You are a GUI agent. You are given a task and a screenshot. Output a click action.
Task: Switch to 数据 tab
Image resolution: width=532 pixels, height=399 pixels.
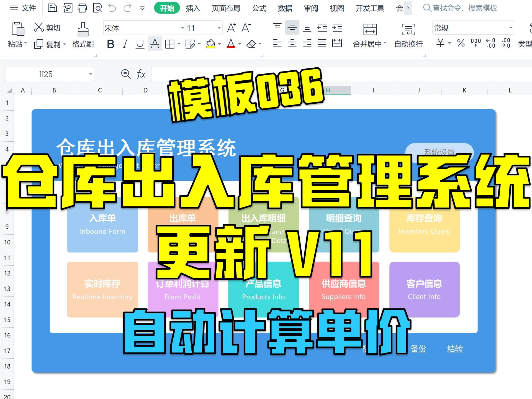click(x=285, y=8)
